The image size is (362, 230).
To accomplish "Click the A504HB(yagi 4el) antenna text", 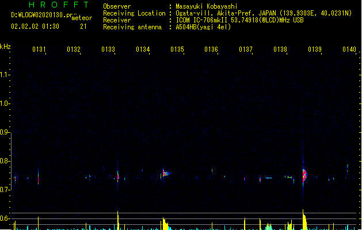I will pyautogui.click(x=203, y=27).
